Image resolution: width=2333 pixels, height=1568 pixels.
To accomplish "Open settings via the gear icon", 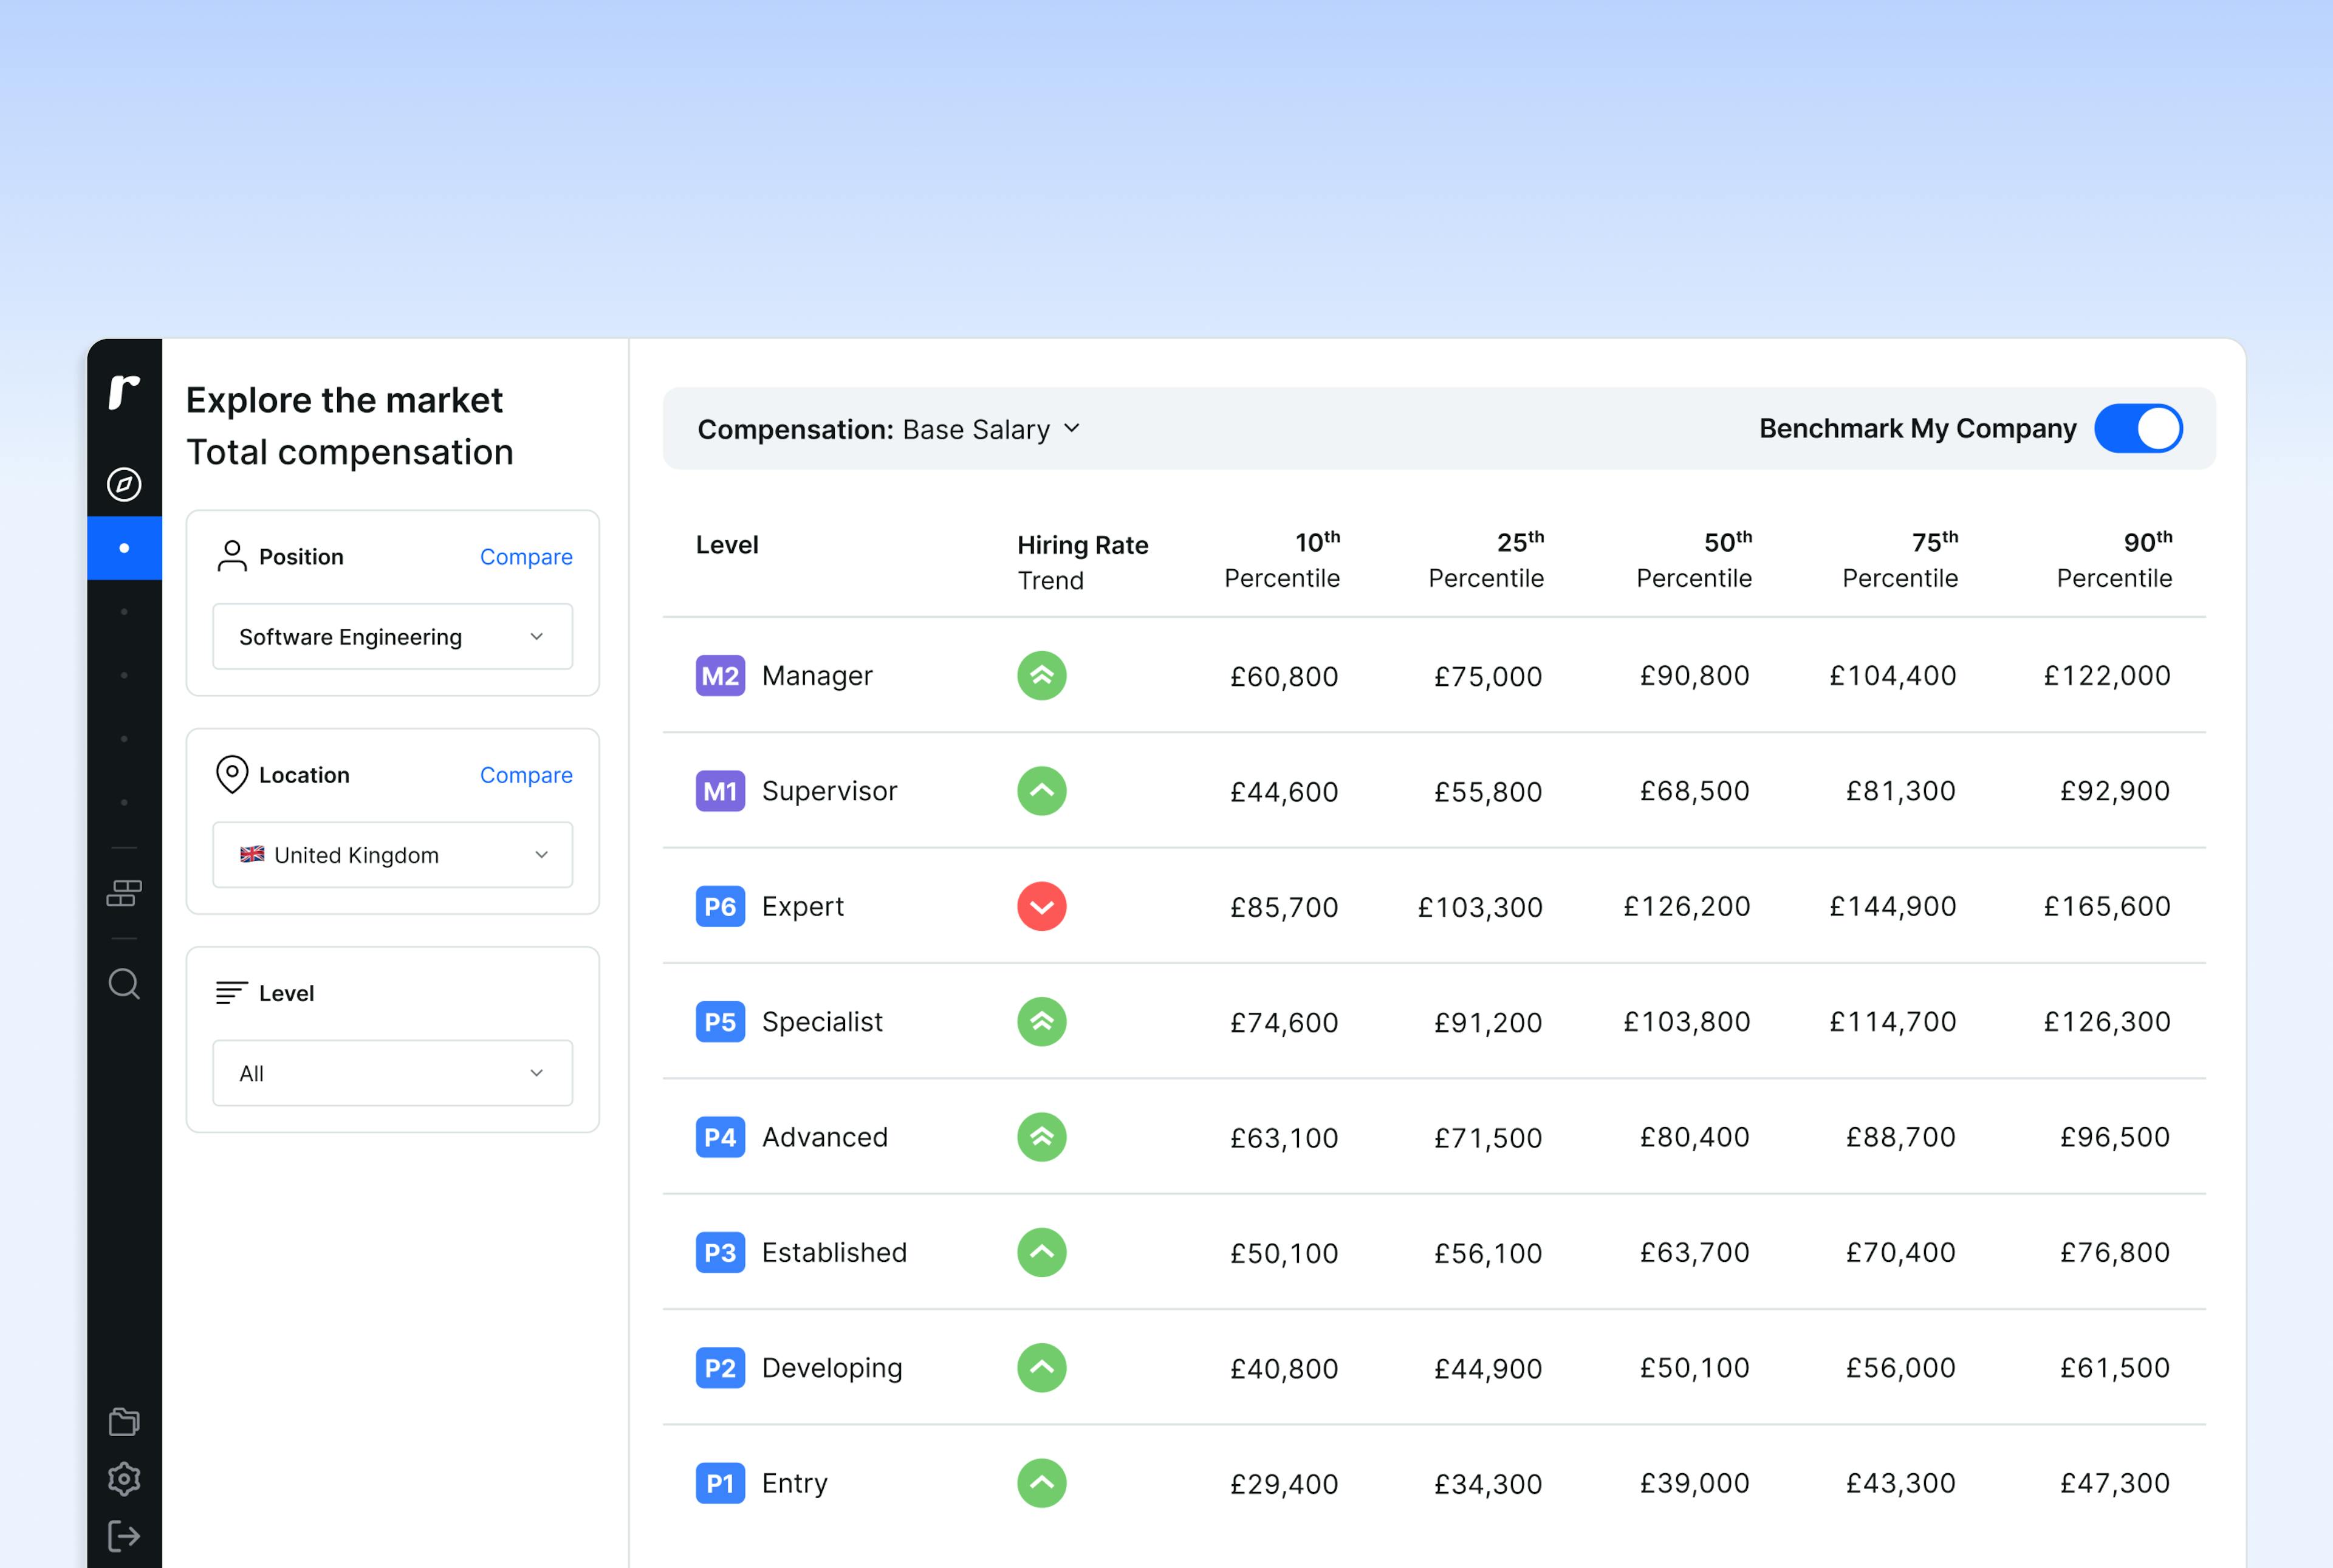I will [x=124, y=1480].
